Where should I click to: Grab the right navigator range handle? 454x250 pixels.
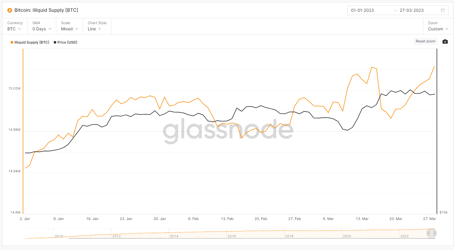[435, 233]
